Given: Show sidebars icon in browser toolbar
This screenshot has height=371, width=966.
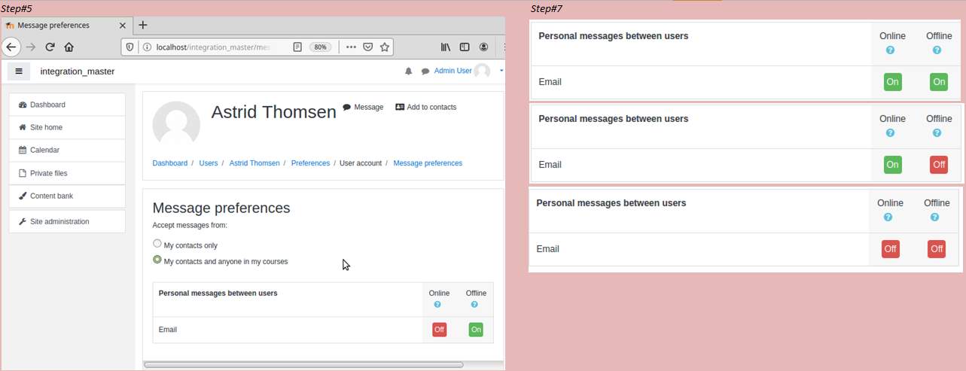Looking at the screenshot, I should click(465, 47).
